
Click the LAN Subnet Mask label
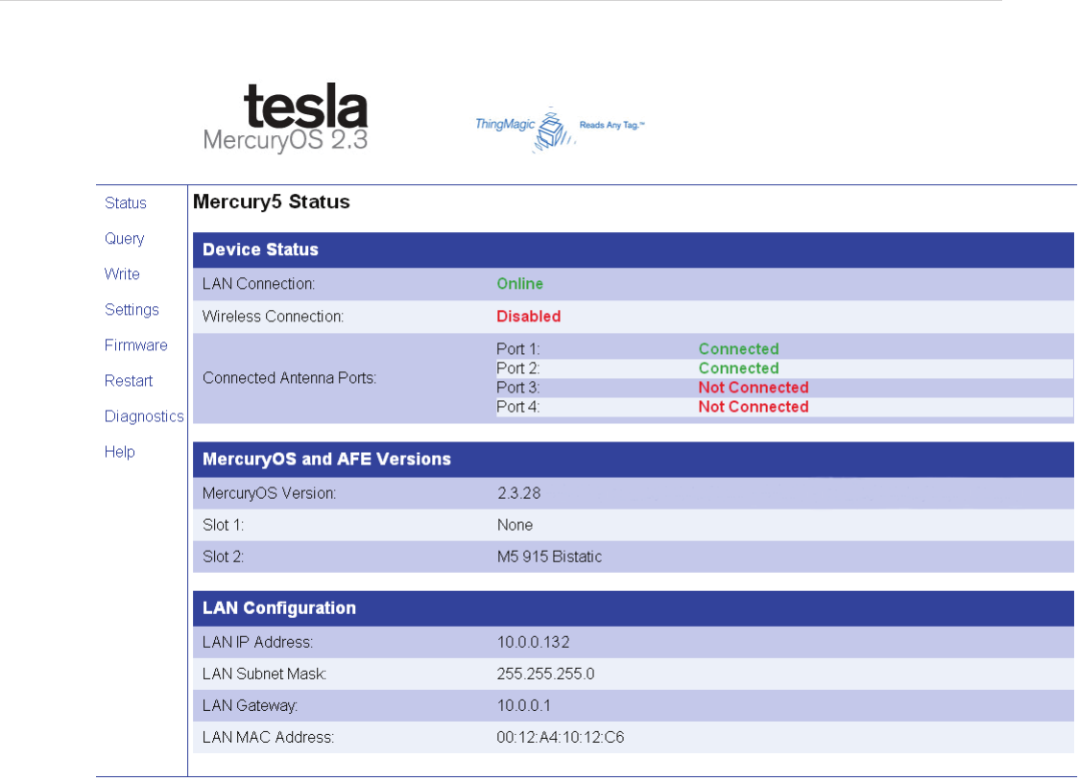point(265,675)
